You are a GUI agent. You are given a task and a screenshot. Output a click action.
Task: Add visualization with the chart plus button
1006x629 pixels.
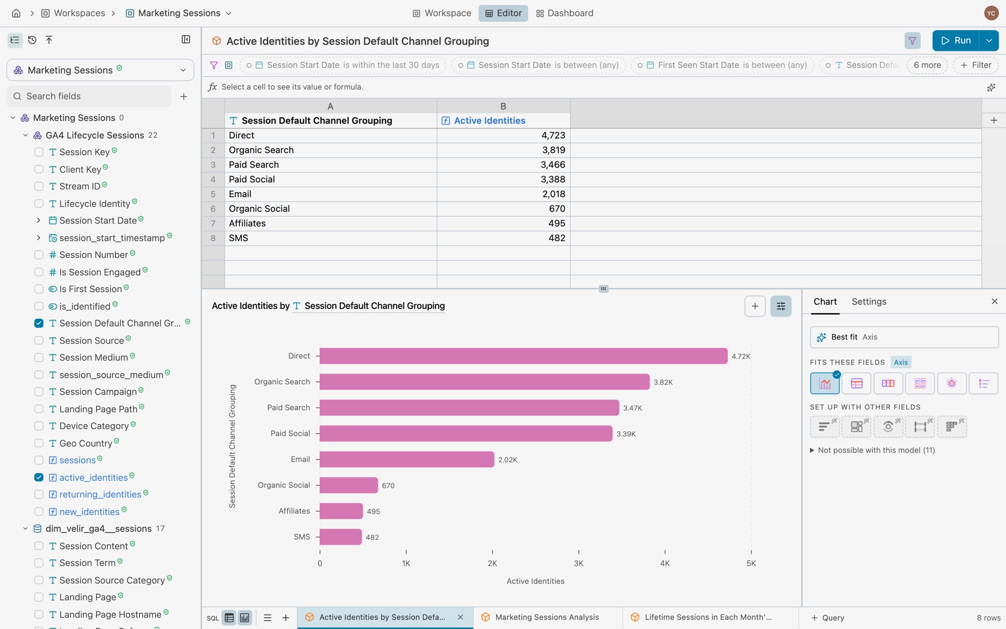pos(754,306)
